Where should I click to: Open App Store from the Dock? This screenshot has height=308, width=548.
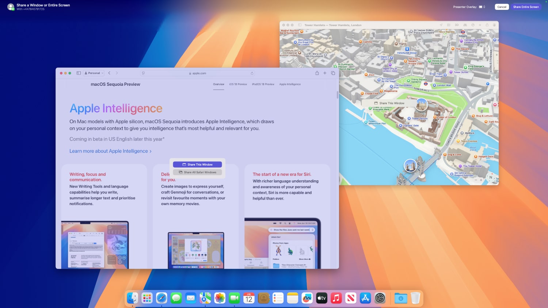pos(365,298)
